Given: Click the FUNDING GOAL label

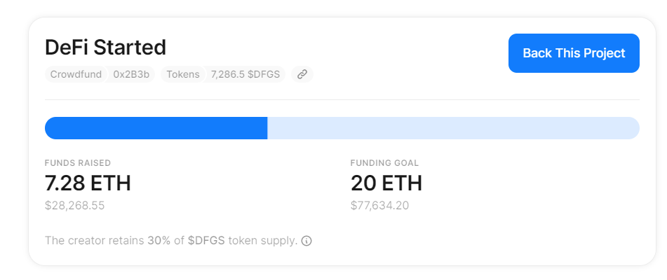Looking at the screenshot, I should 384,163.
